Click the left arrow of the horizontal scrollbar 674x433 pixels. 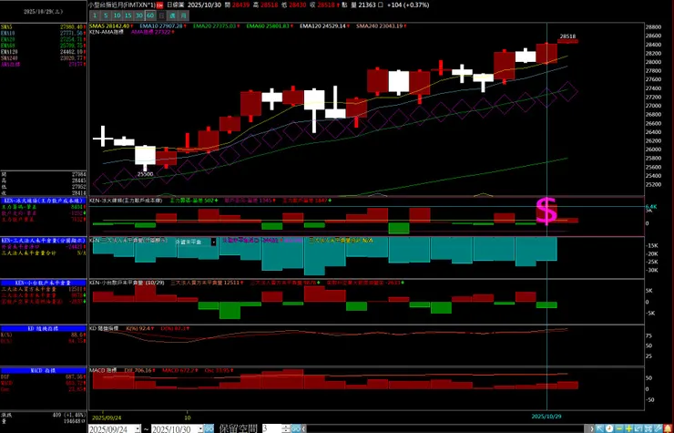click(x=303, y=428)
